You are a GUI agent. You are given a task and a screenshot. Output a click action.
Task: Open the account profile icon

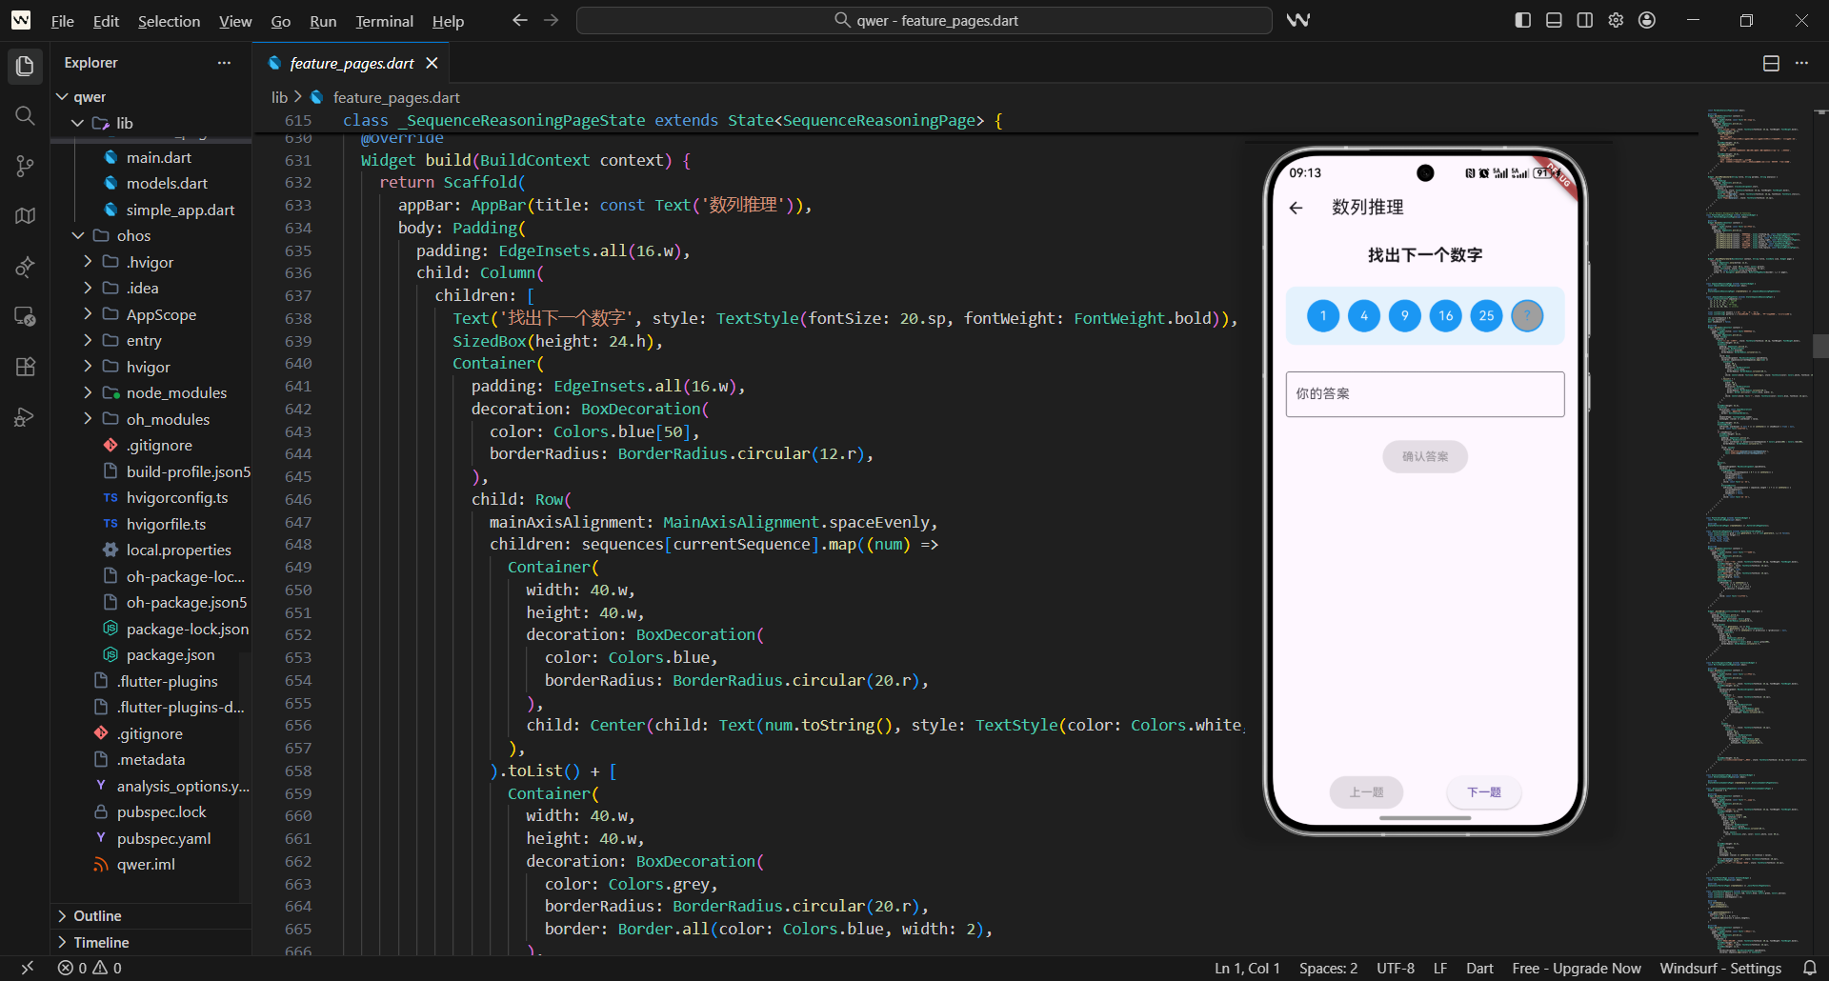click(1647, 20)
